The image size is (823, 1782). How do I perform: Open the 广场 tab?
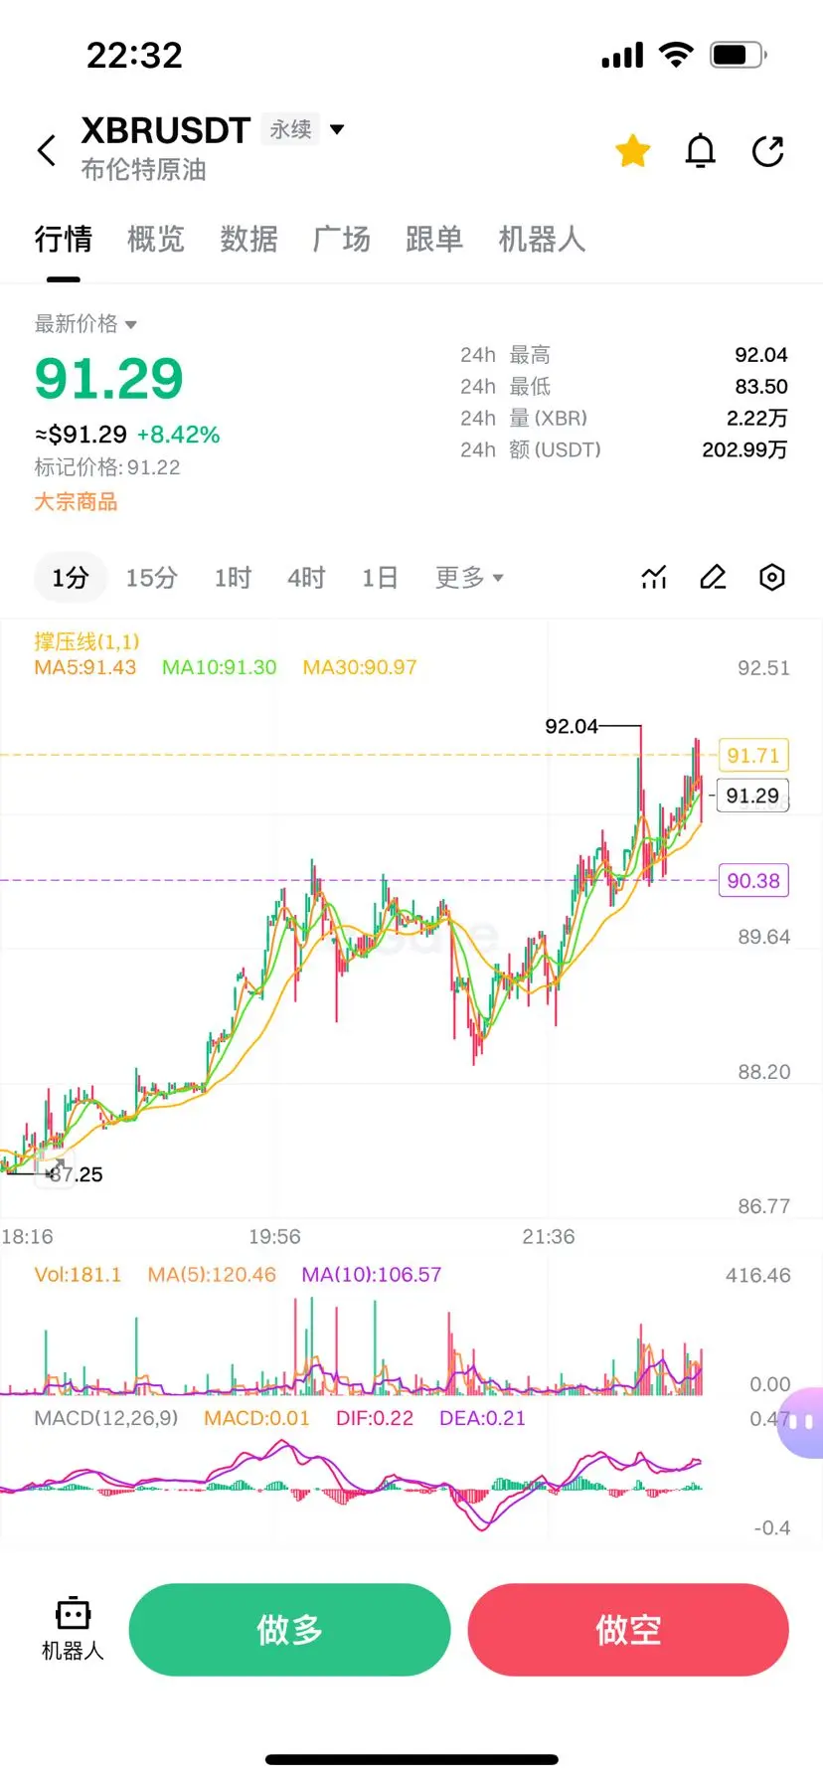point(341,240)
